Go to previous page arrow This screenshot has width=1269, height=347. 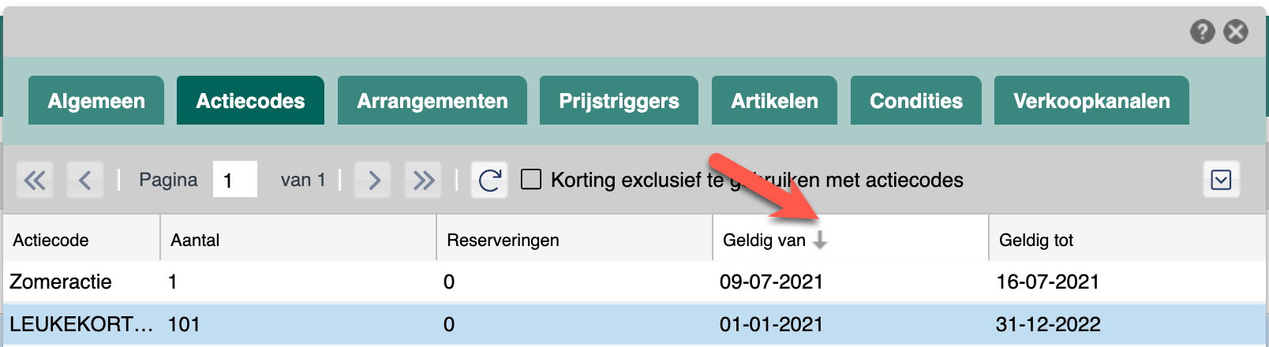tap(85, 180)
